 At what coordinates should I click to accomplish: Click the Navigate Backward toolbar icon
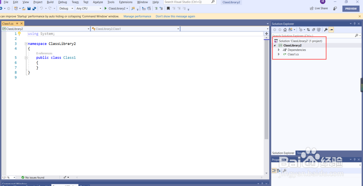point(1,8)
